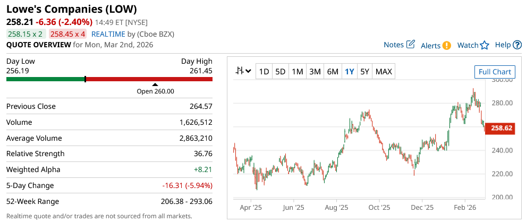Click the 258.62 price label on chart
The width and height of the screenshot is (526, 222).
(502, 128)
